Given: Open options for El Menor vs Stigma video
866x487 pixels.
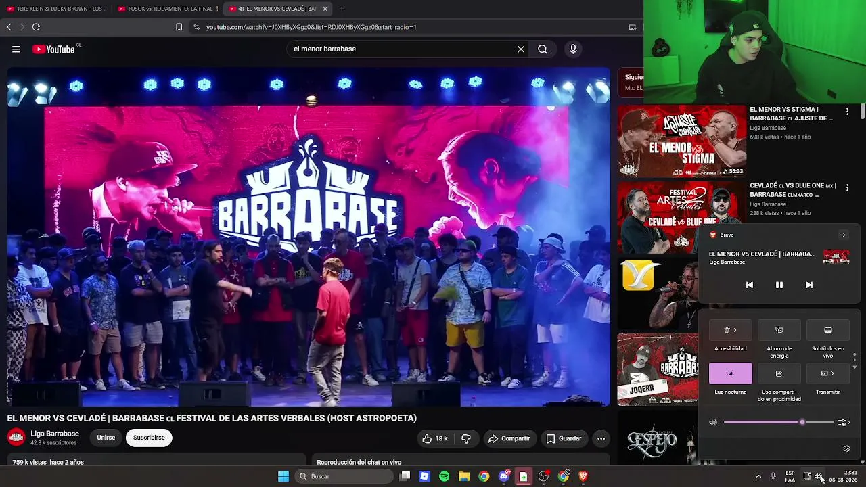Looking at the screenshot, I should click(x=847, y=111).
